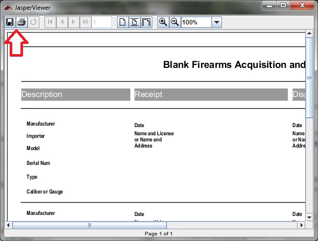Maximize the JasperViewer window
Image resolution: width=318 pixels, height=241 pixels.
282,6
